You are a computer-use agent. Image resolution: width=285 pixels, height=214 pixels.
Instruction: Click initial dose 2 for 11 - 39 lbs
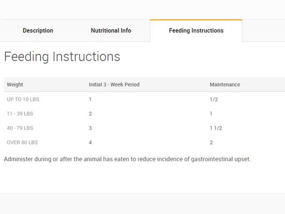click(90, 114)
